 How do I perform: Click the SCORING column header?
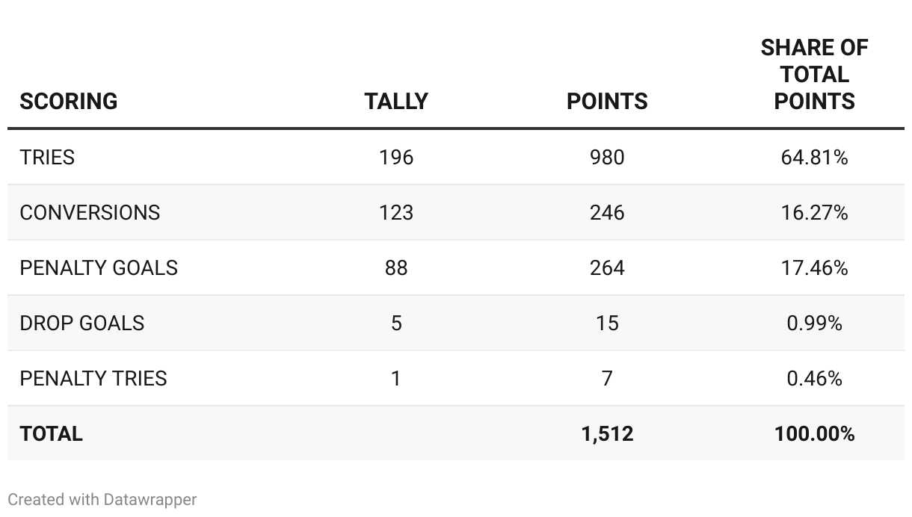coord(69,102)
